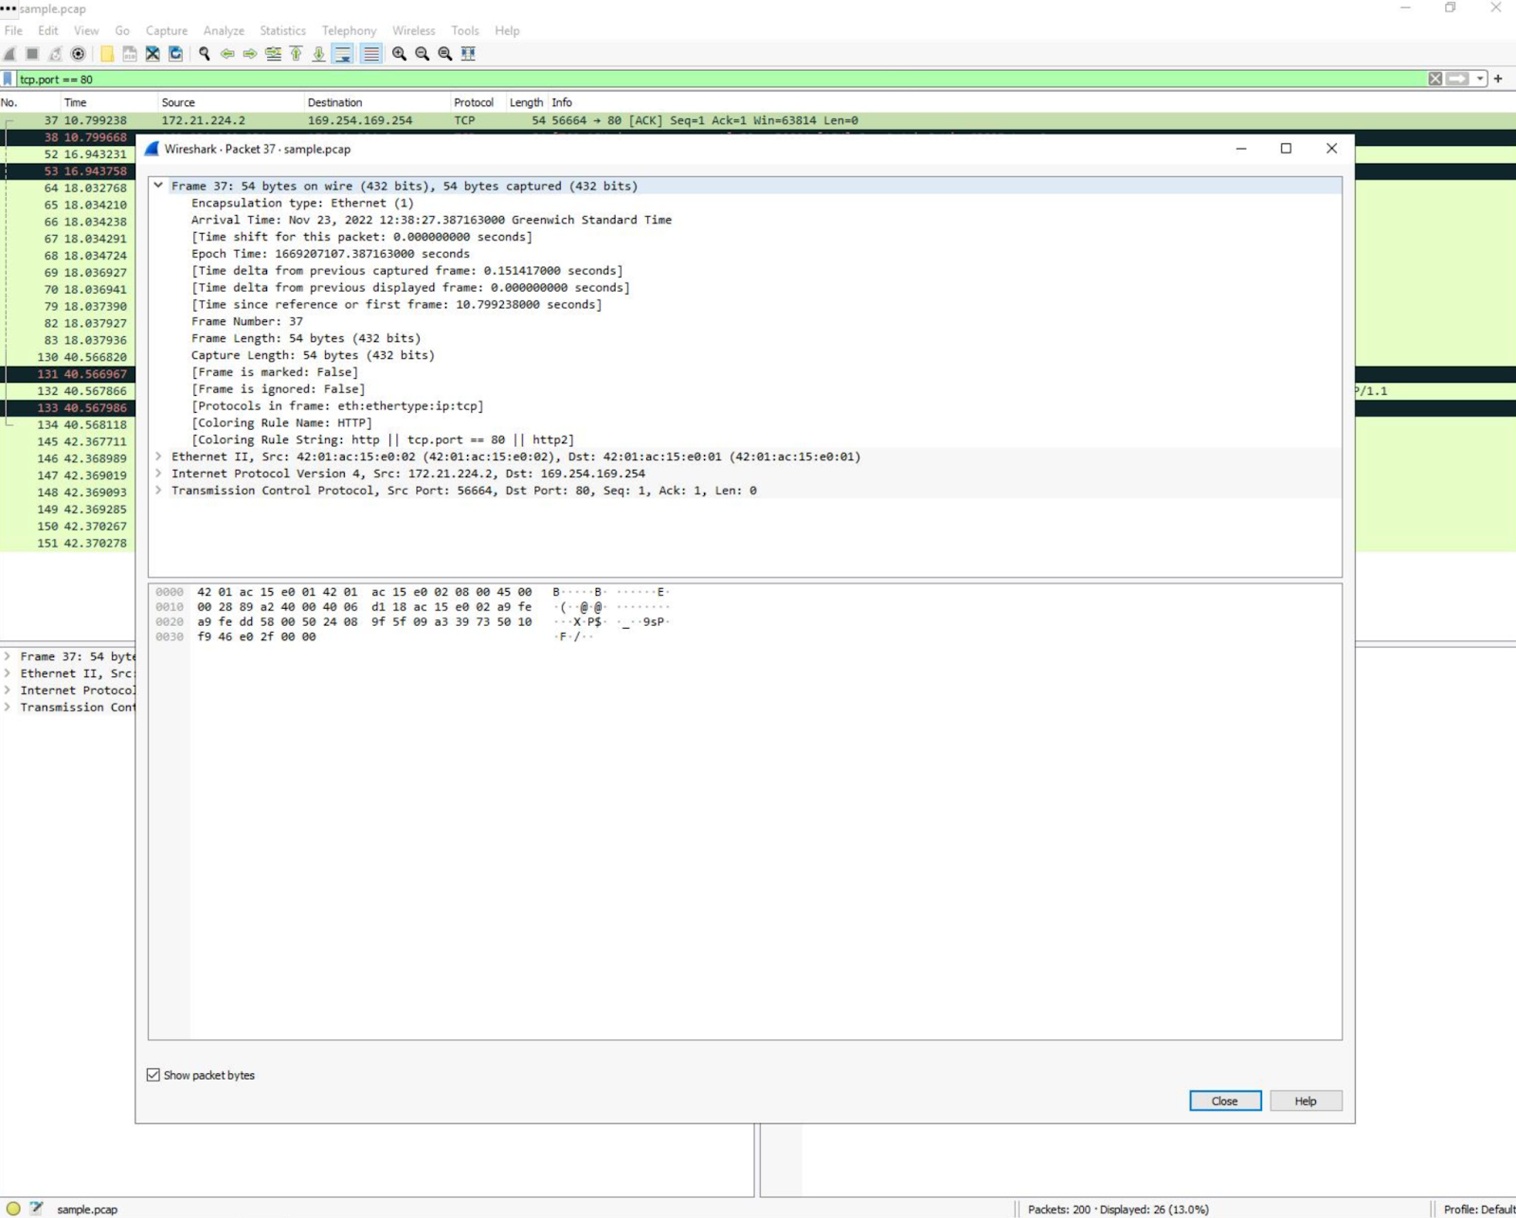Click the expert information circle in status bar

tap(13, 1209)
